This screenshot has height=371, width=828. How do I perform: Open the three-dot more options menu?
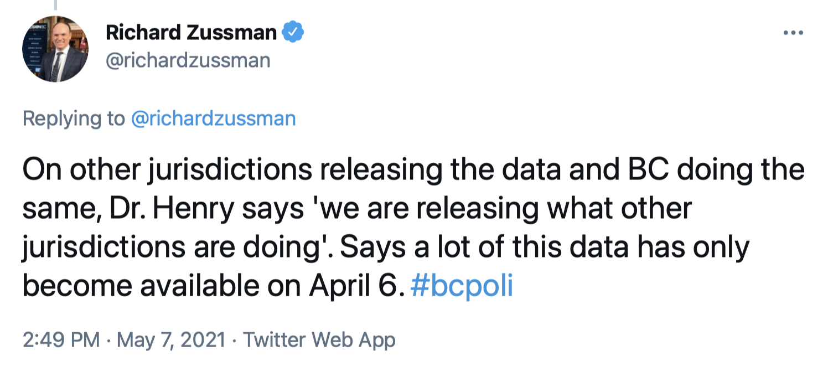click(793, 33)
